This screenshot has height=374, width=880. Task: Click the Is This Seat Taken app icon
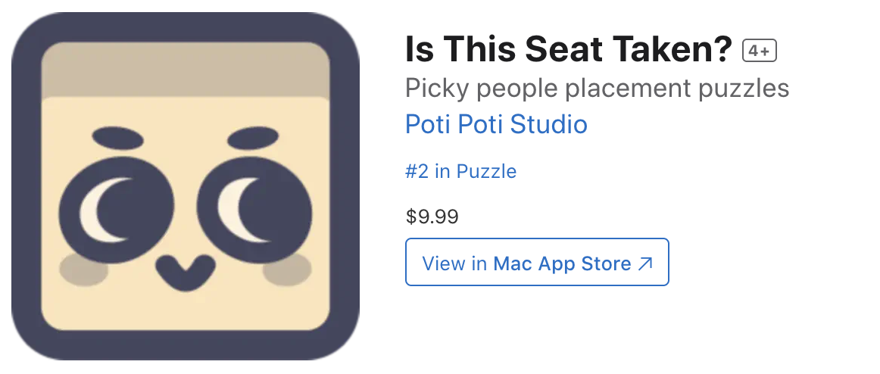(x=186, y=185)
